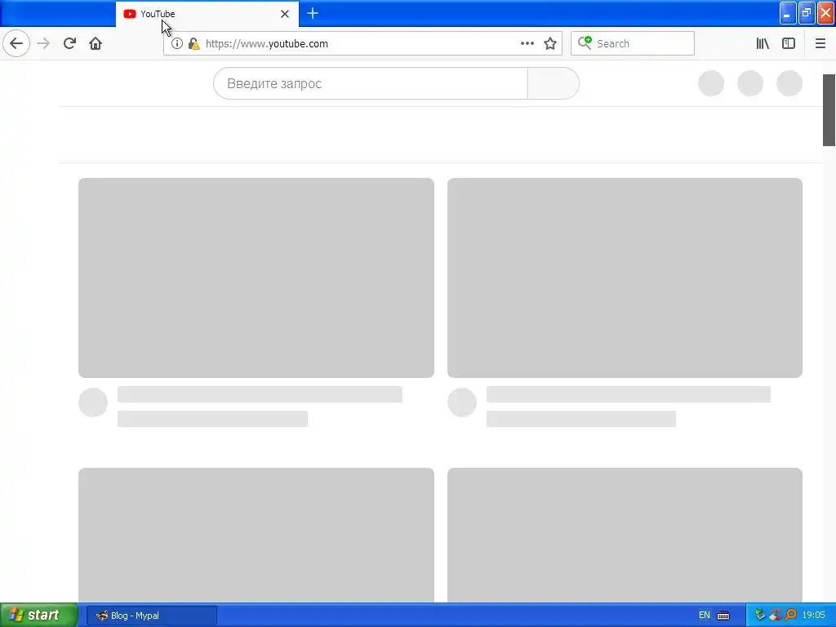Close the YouTube tab

285,14
